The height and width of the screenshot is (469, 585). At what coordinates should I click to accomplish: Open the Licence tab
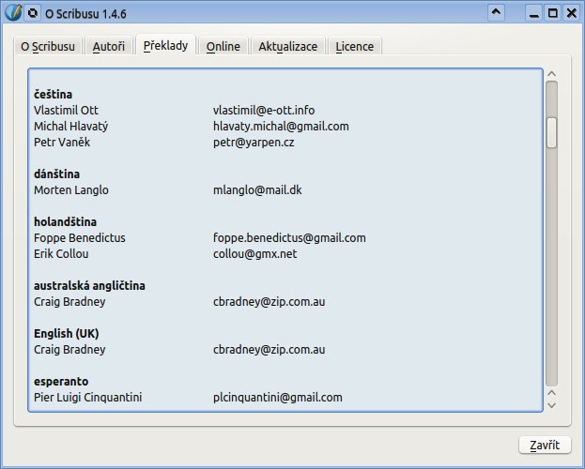tap(354, 46)
